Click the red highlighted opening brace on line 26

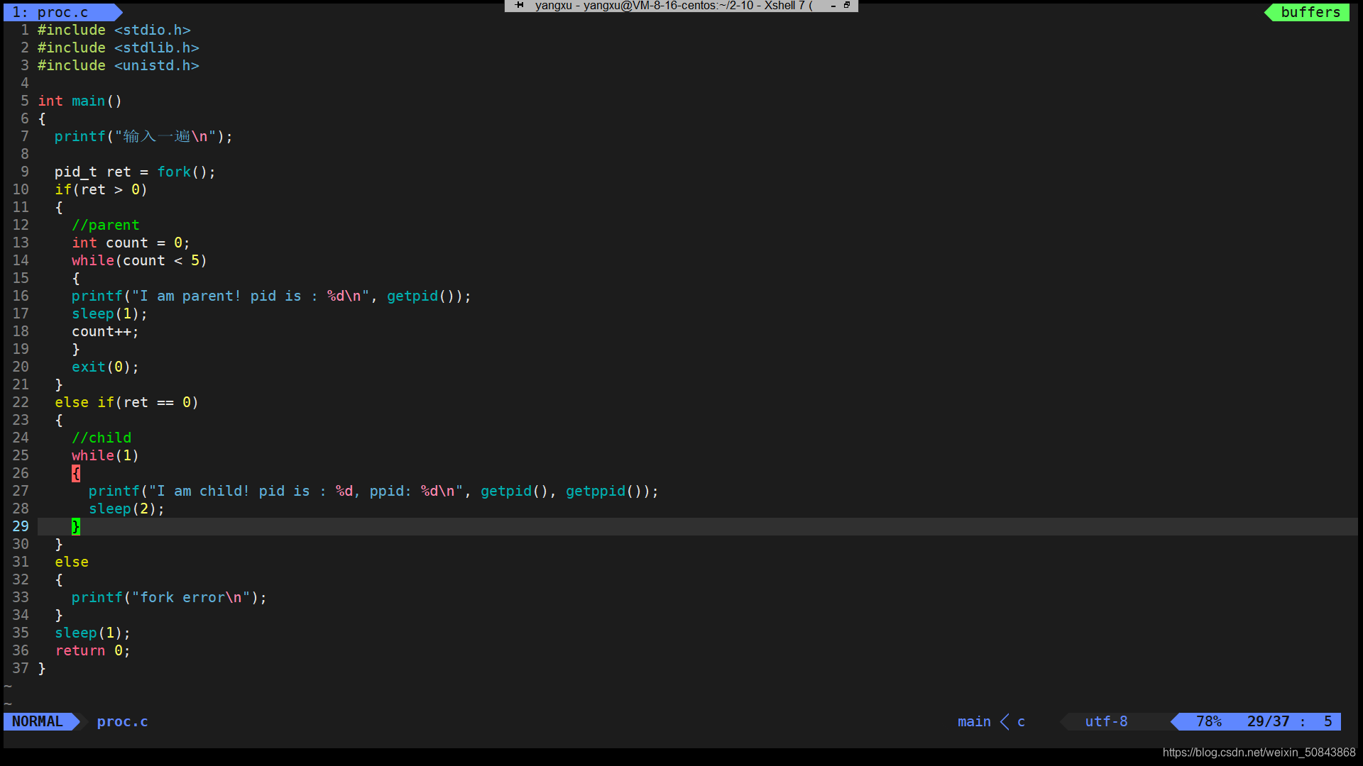tap(76, 473)
